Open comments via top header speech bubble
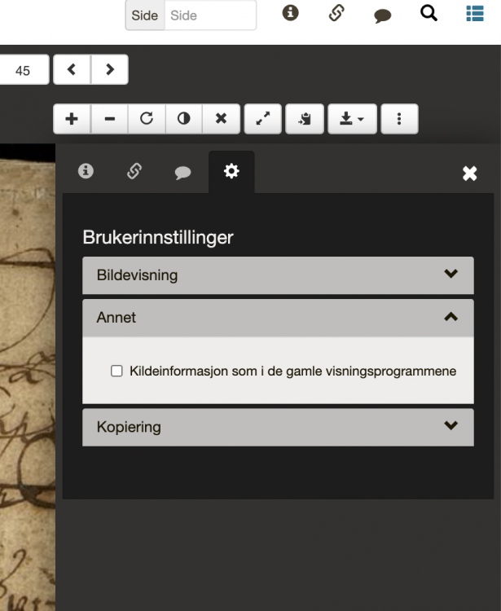 point(382,15)
